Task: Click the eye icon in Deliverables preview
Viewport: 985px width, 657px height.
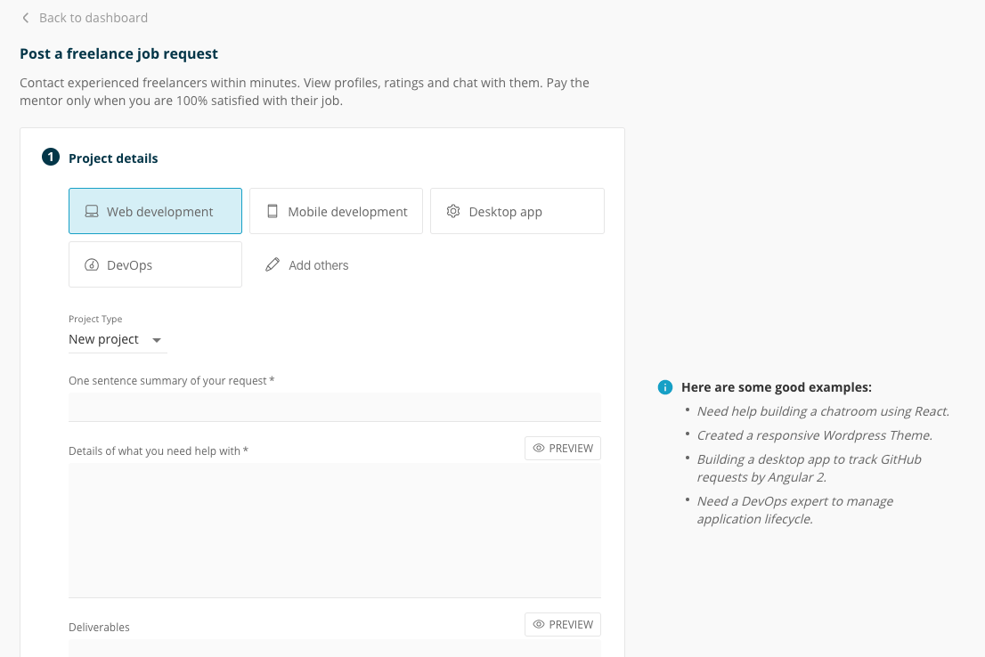Action: (x=538, y=624)
